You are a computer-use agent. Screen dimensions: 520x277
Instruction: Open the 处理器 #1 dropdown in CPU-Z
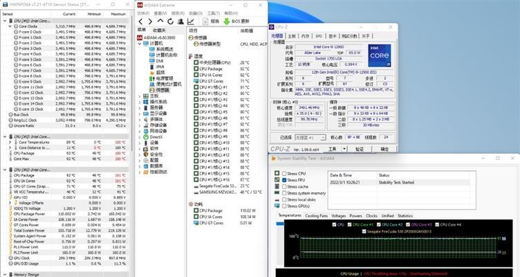click(x=310, y=138)
